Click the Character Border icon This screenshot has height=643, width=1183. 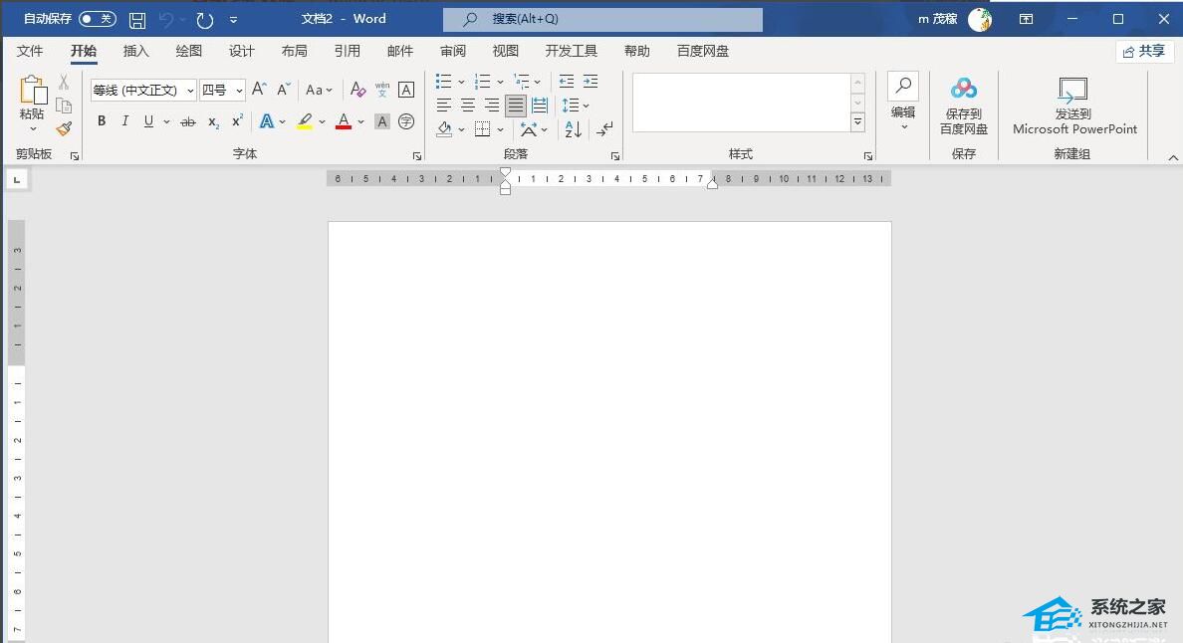406,90
